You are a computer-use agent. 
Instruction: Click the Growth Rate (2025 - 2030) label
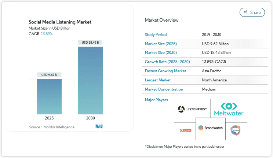[x=167, y=62]
